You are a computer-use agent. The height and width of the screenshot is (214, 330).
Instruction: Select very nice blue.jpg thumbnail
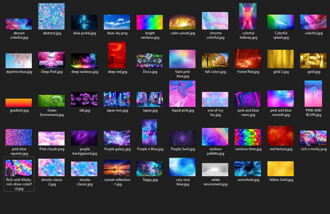point(182,167)
